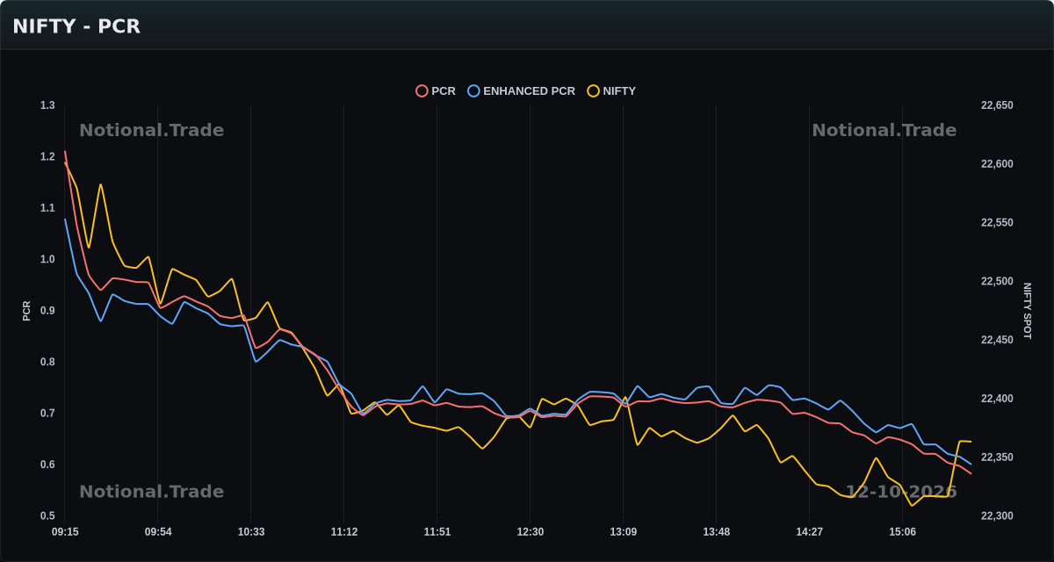Click the 15:06 time axis label
This screenshot has height=562, width=1054.
click(902, 532)
